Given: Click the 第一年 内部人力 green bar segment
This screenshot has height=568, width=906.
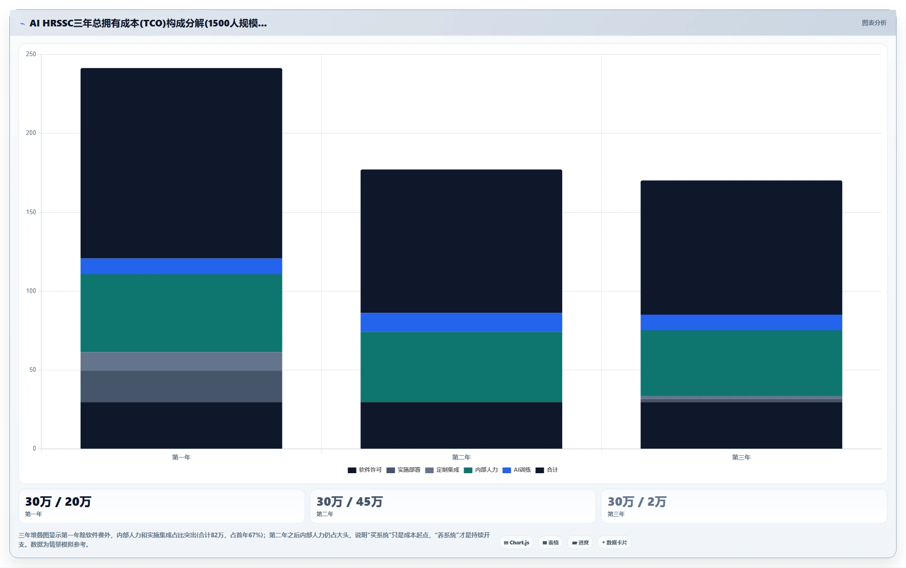Looking at the screenshot, I should pyautogui.click(x=181, y=313).
